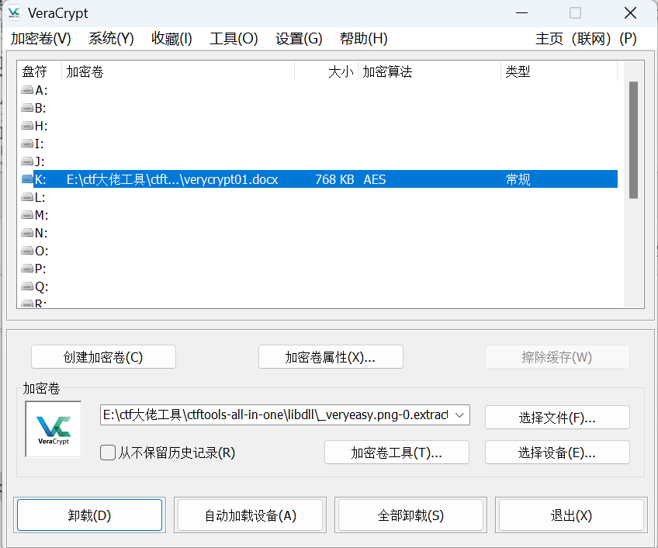This screenshot has width=658, height=548.
Task: Open 主页（联网）(P) link menu
Action: 586,39
